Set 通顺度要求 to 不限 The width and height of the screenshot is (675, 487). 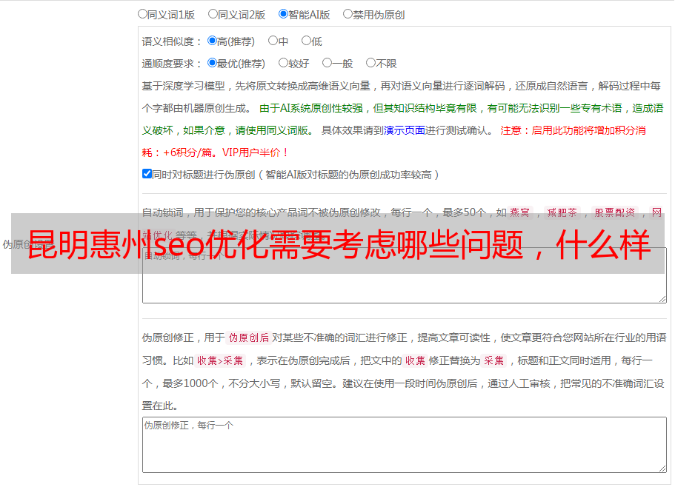pos(370,63)
